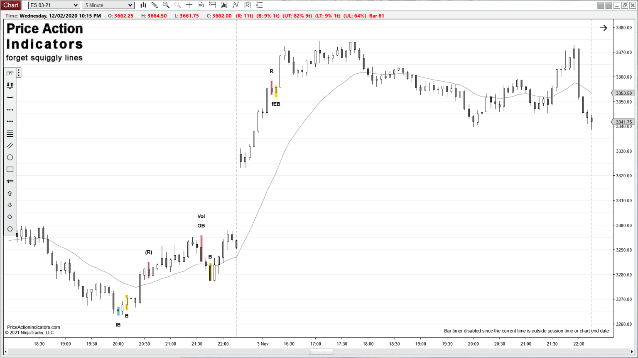Image resolution: width=638 pixels, height=358 pixels.
Task: Activate the zoom in tool
Action: pos(166,5)
